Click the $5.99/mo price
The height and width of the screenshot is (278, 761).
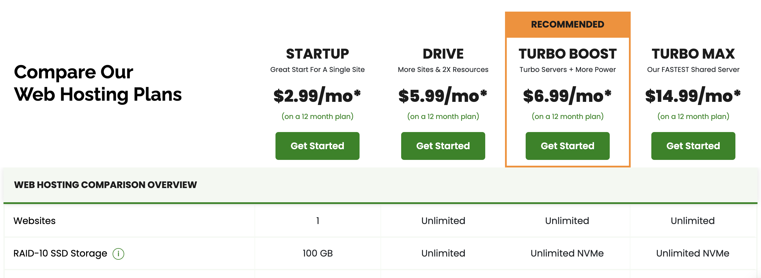click(x=443, y=96)
